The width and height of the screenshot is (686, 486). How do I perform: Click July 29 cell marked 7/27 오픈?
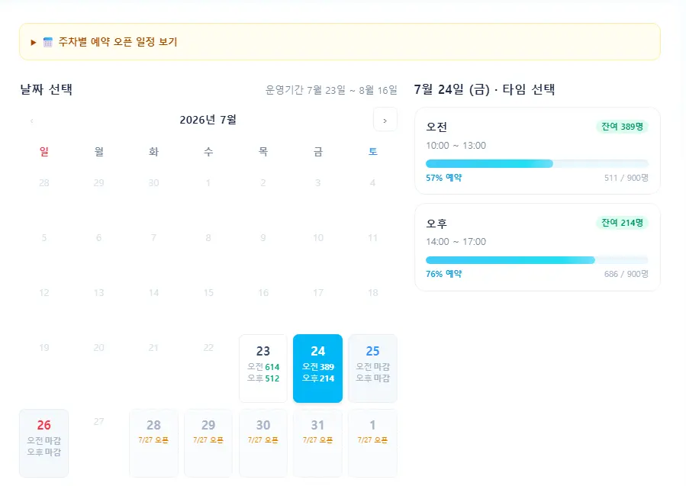(208, 443)
